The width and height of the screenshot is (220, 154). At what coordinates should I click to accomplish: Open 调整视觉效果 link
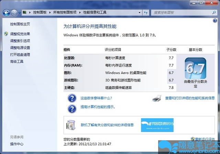click(x=20, y=34)
